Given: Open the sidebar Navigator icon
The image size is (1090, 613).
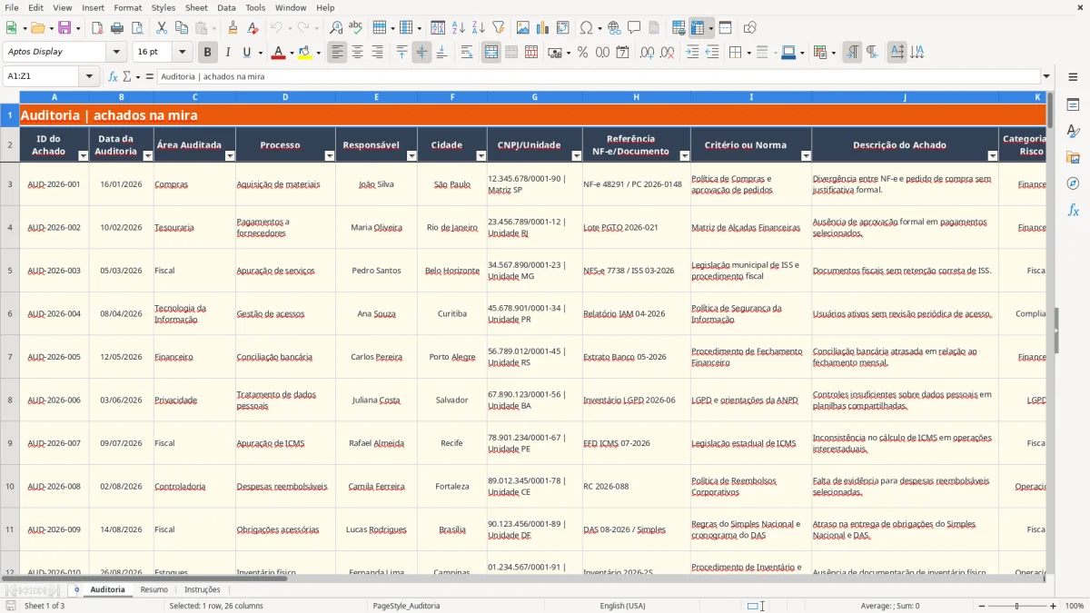Looking at the screenshot, I should point(1073,183).
